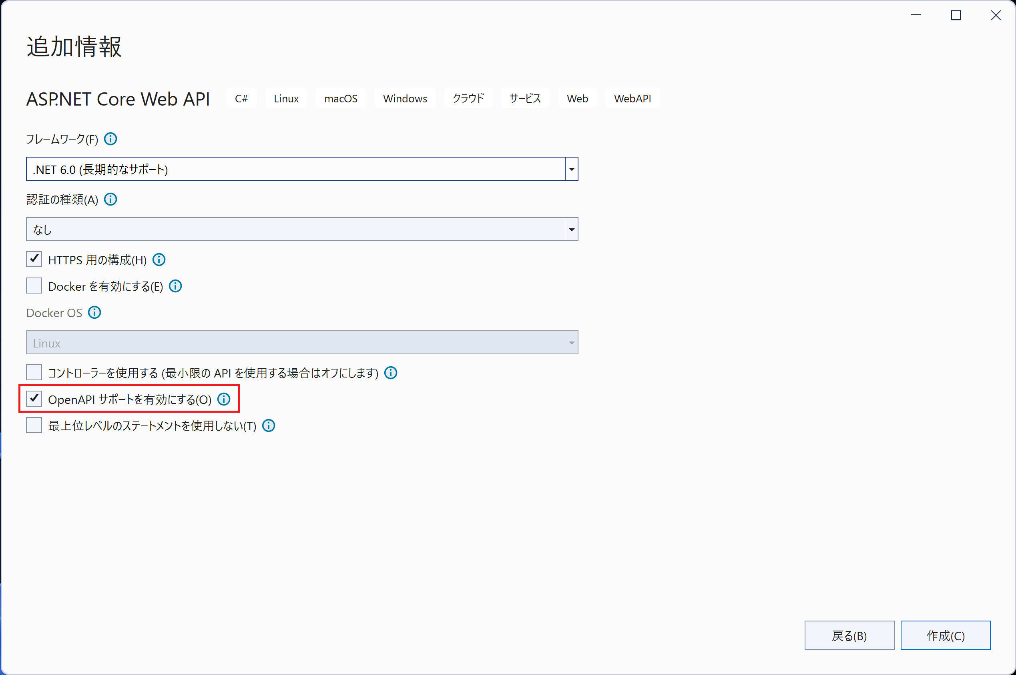Check 最上位レベルのステートメントを使用しない(T)
This screenshot has width=1016, height=675.
pos(34,425)
